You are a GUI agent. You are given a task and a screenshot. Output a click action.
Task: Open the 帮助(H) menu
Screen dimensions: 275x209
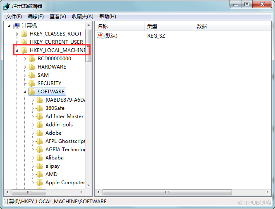pos(108,17)
